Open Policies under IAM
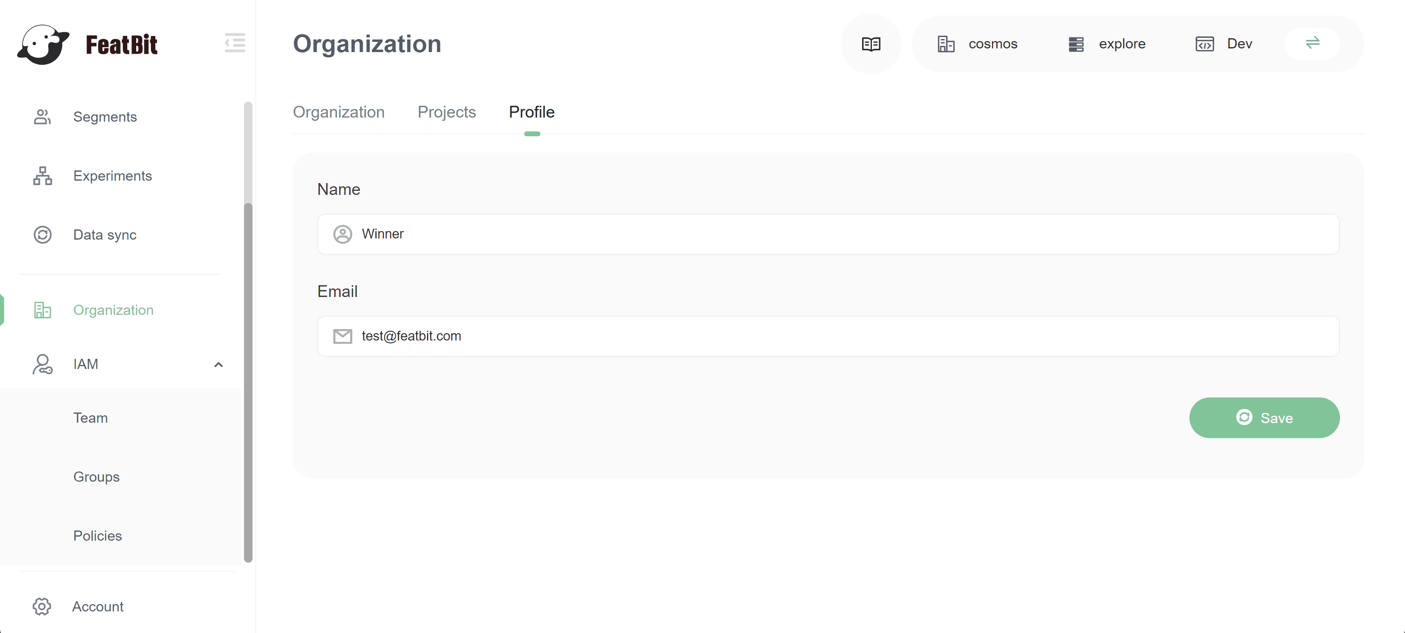This screenshot has height=633, width=1405. [97, 536]
